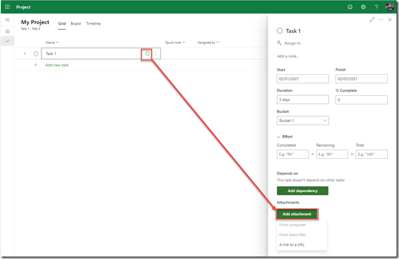Click the Add dependency button
Screen dimensions: 399x259
302,191
